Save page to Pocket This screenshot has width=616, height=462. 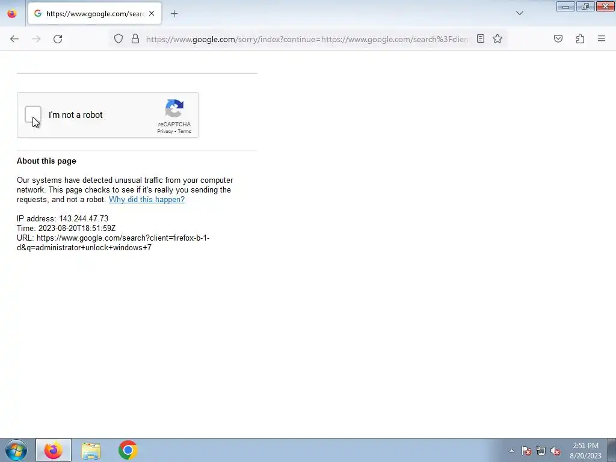pyautogui.click(x=558, y=38)
